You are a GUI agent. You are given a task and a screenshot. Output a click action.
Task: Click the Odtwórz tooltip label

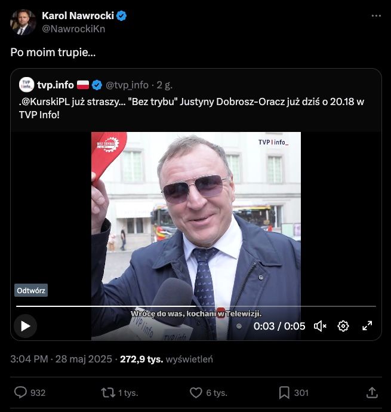(x=31, y=291)
